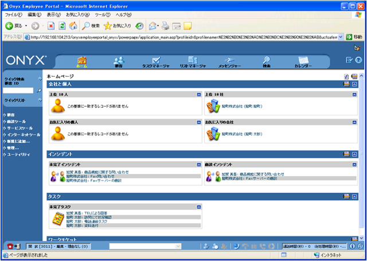This screenshot has height=261, width=367.
Task: Collapse the 未完了インシデント panel
Action: click(199, 165)
